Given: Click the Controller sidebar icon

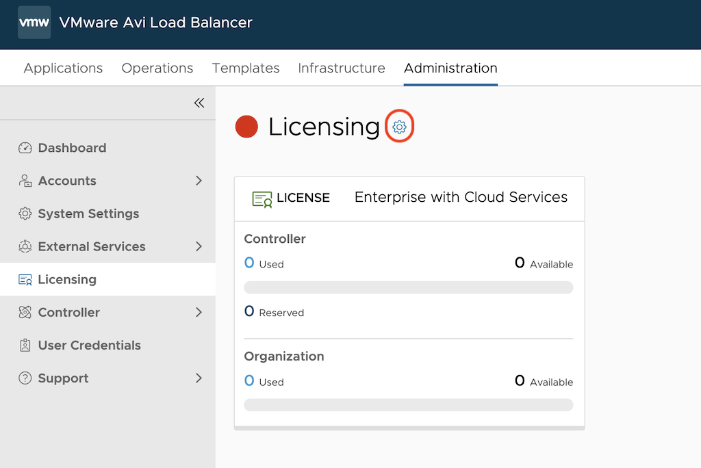Looking at the screenshot, I should click(25, 313).
